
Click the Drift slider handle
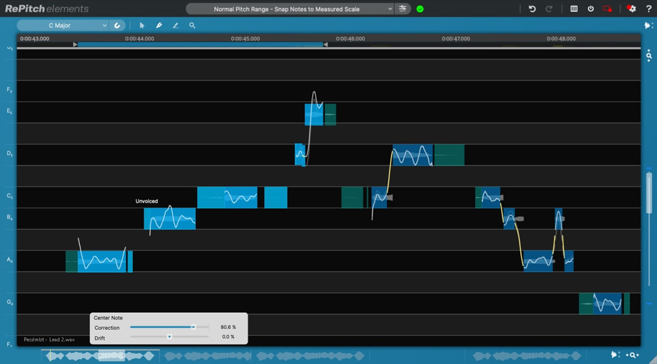170,337
